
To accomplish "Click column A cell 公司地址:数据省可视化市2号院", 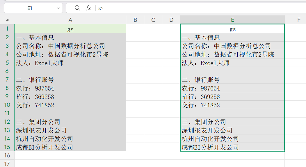I will 70,54.
